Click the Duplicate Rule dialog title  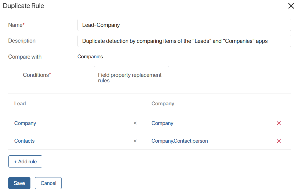click(x=23, y=6)
